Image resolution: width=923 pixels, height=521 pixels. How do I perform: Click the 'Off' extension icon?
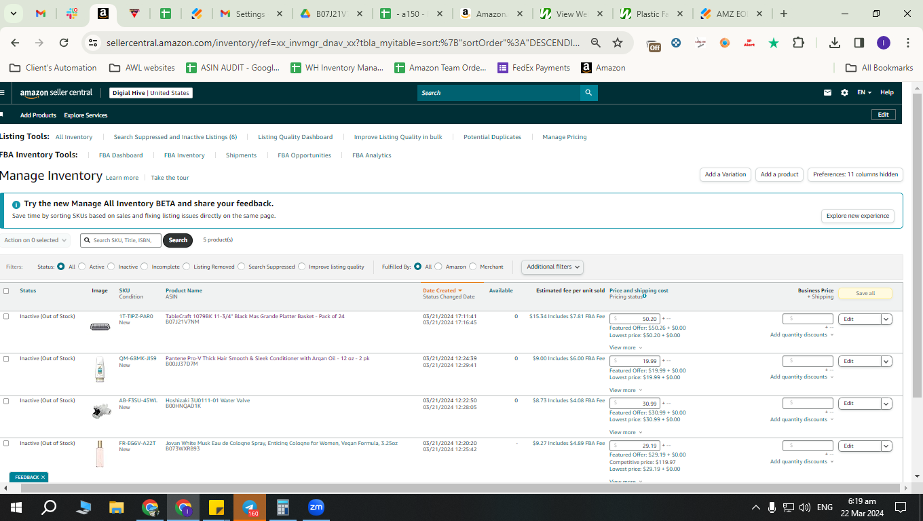(654, 44)
